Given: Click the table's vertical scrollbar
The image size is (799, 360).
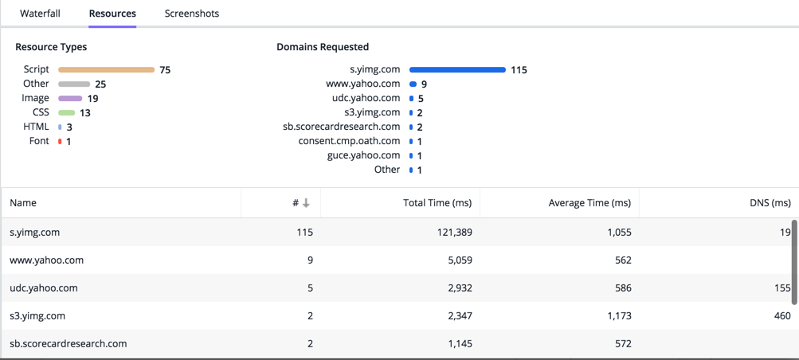Looking at the screenshot, I should 794,263.
